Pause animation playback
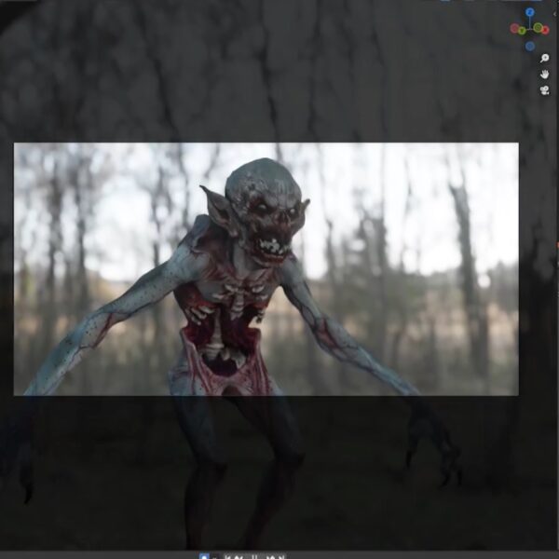 (254, 556)
